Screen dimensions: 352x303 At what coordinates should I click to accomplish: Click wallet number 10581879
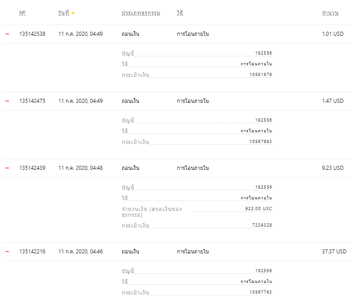click(261, 74)
